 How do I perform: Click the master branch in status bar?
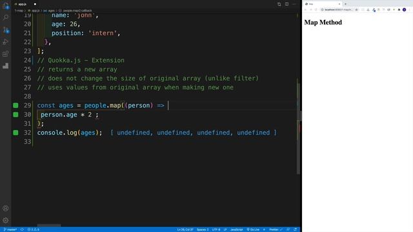click(x=10, y=229)
